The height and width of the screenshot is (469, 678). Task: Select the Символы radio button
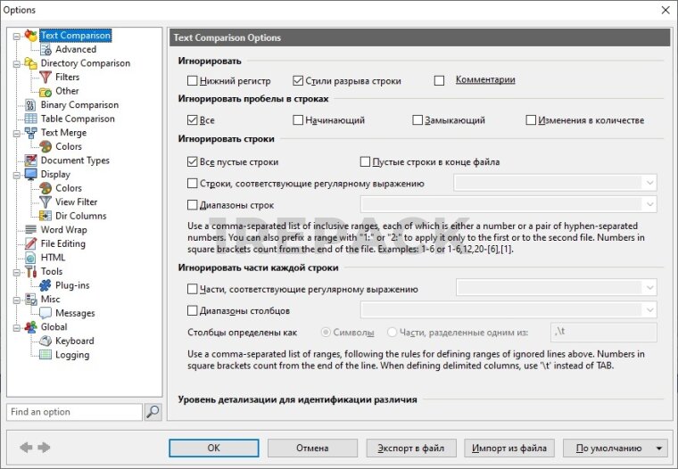(x=326, y=332)
